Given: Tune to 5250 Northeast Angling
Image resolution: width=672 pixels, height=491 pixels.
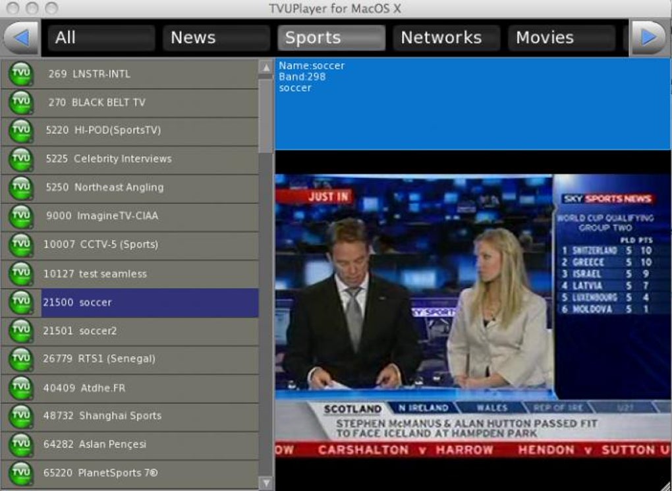Looking at the screenshot, I should [130, 188].
